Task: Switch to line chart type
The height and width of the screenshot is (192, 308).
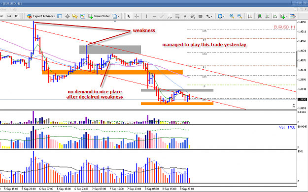Action: coord(275,16)
